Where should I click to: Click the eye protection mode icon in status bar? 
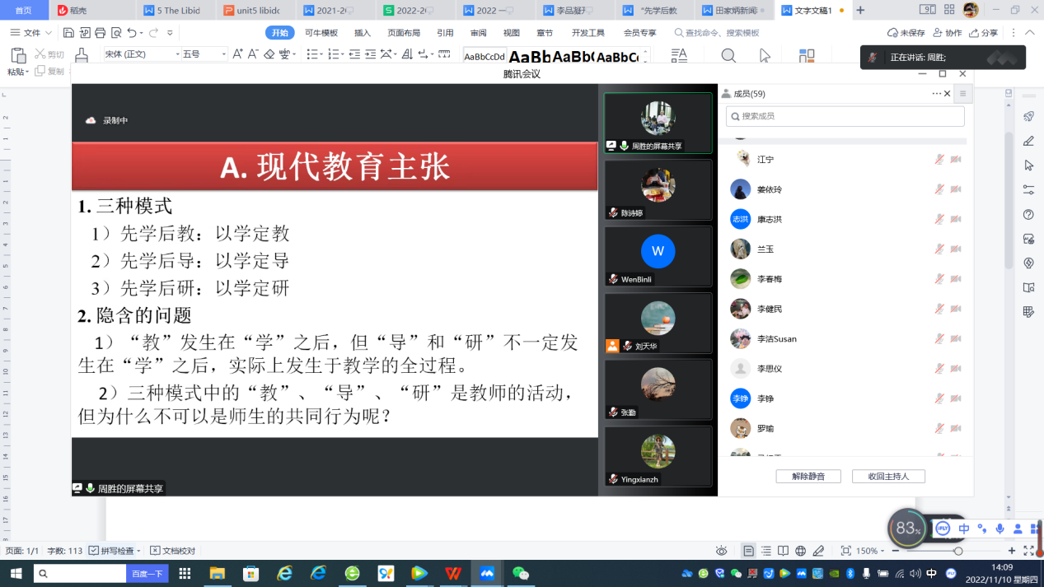pos(722,551)
